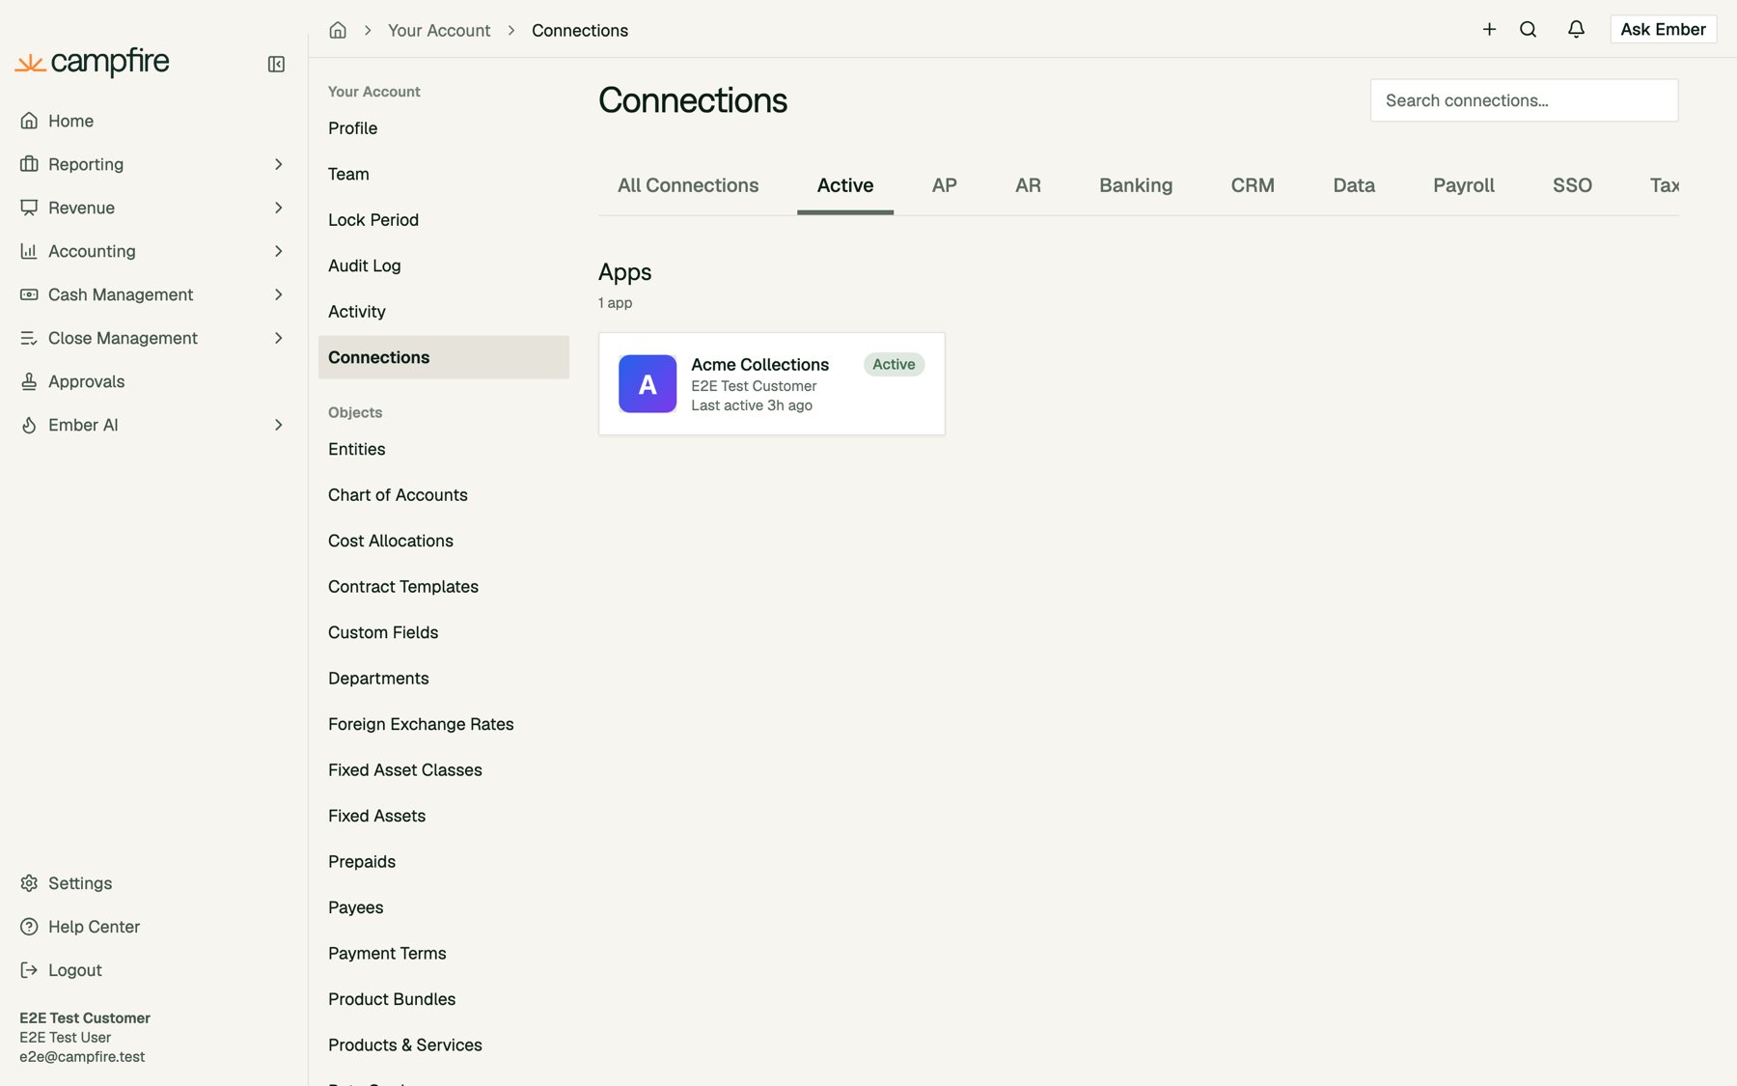Expand the Close Management chevron
This screenshot has width=1737, height=1086.
pyautogui.click(x=278, y=338)
